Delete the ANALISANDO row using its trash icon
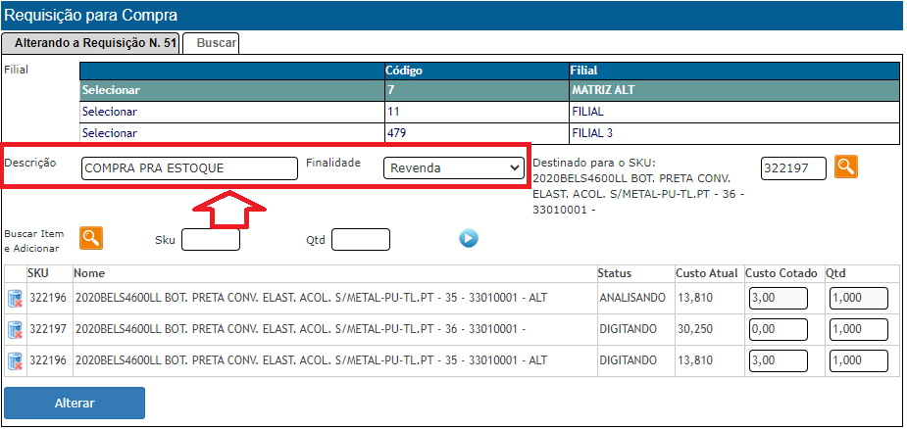The image size is (907, 429). point(15,299)
